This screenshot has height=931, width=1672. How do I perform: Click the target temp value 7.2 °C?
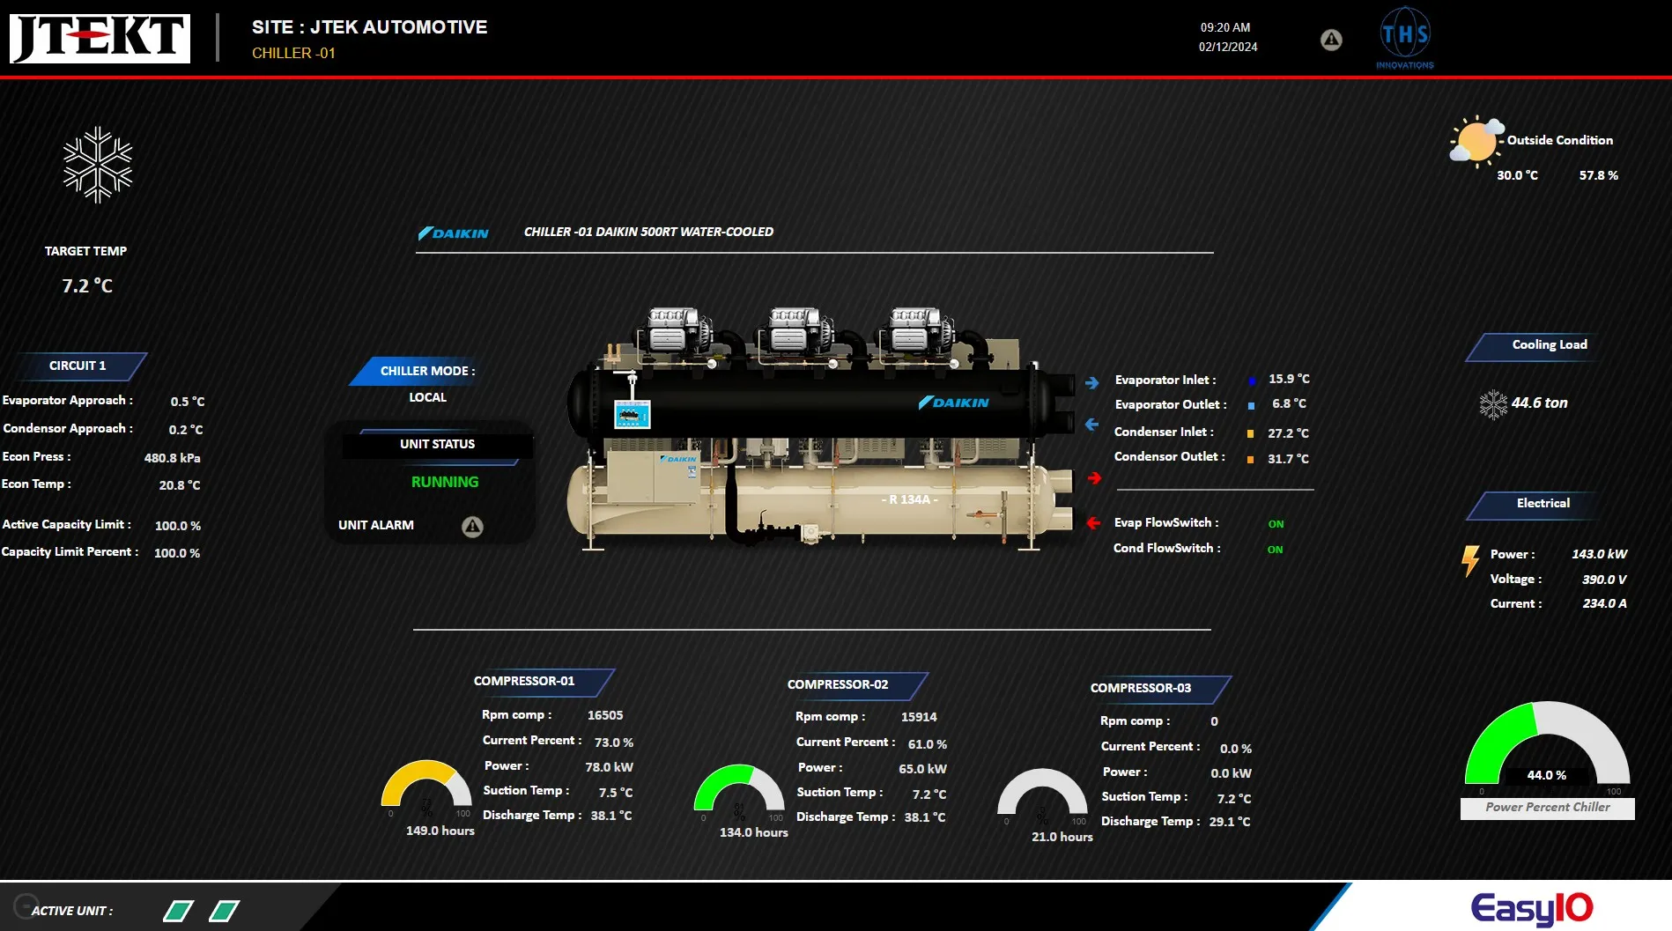click(87, 286)
